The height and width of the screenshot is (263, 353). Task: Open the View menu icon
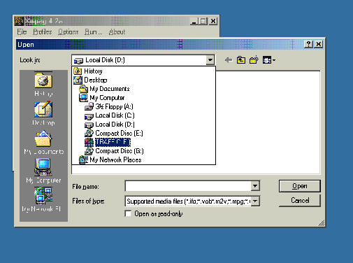[269, 60]
